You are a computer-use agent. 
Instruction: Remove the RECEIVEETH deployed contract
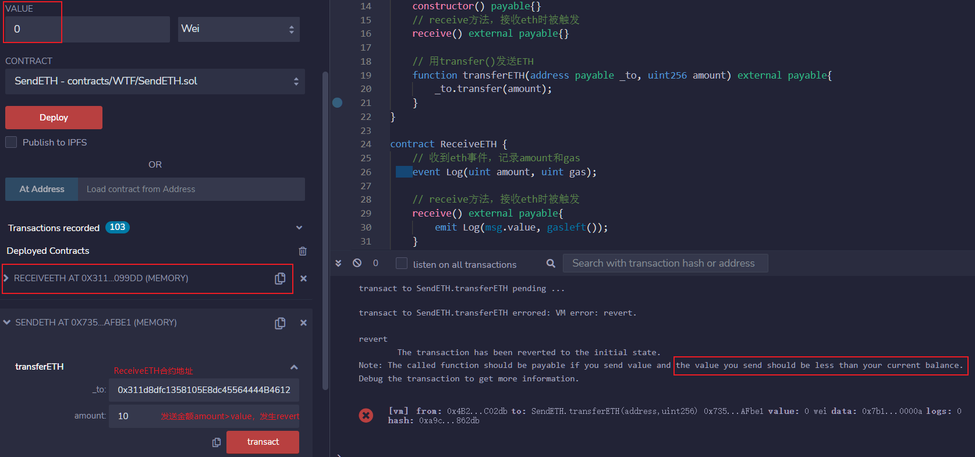click(303, 278)
